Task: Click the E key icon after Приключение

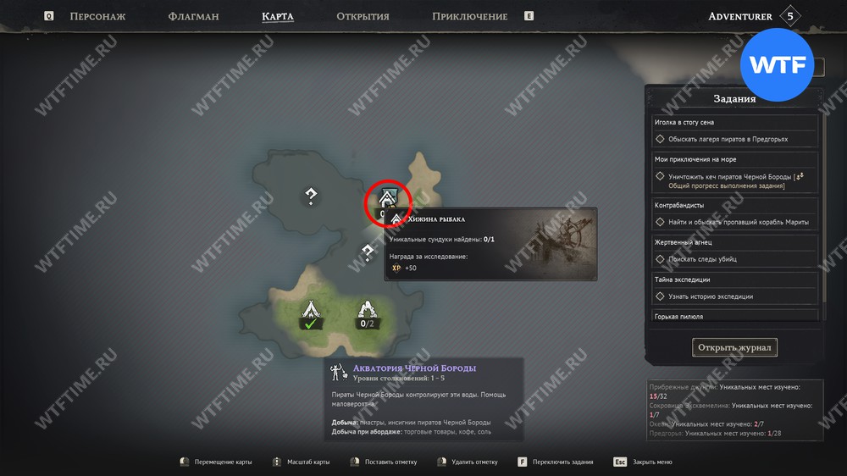Action: point(529,16)
